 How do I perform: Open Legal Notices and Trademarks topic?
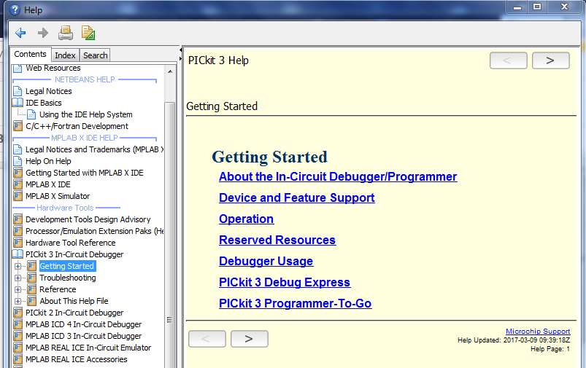[x=94, y=149]
